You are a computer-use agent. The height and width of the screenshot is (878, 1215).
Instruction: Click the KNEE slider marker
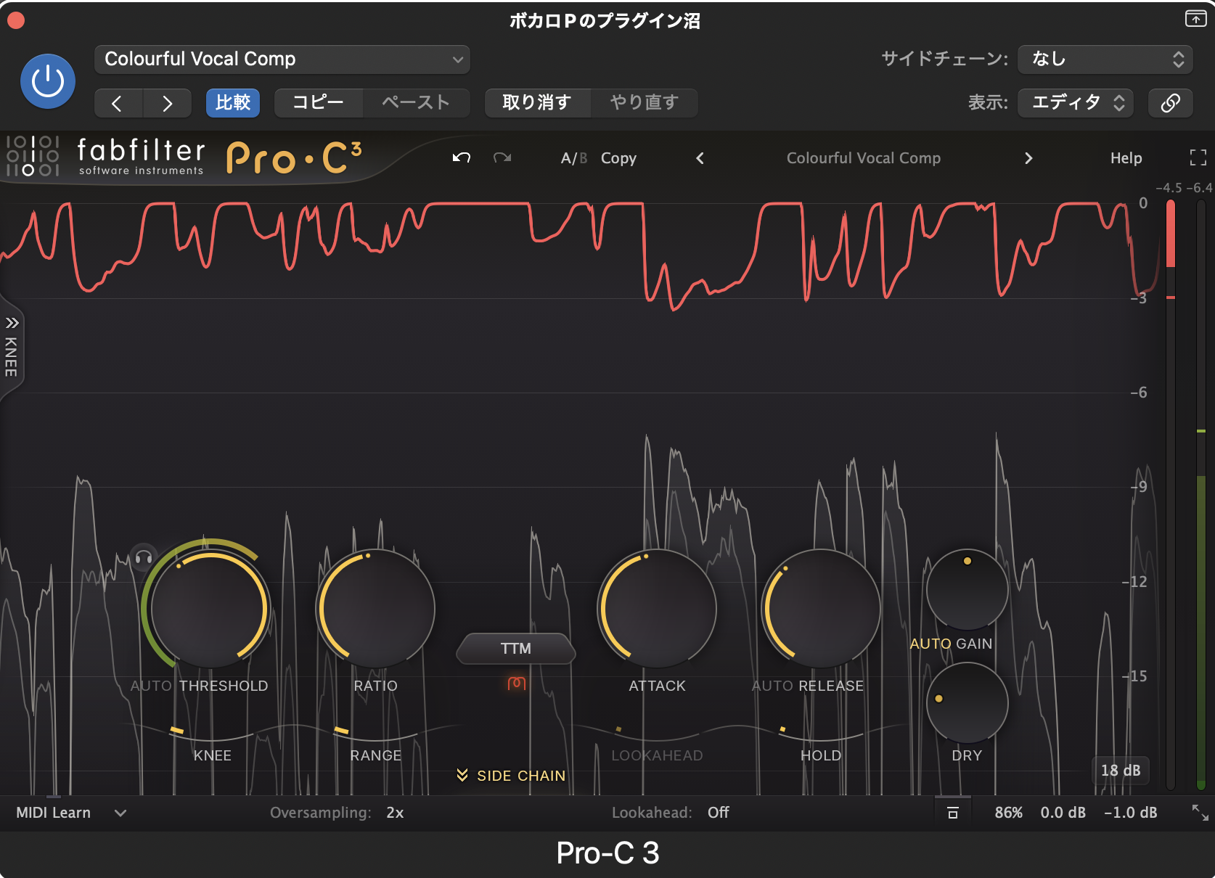[176, 730]
